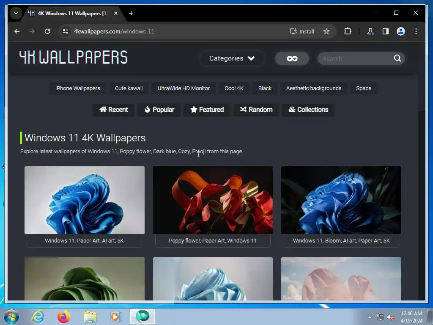
Task: Open the Chrome profile avatar
Action: tap(401, 31)
